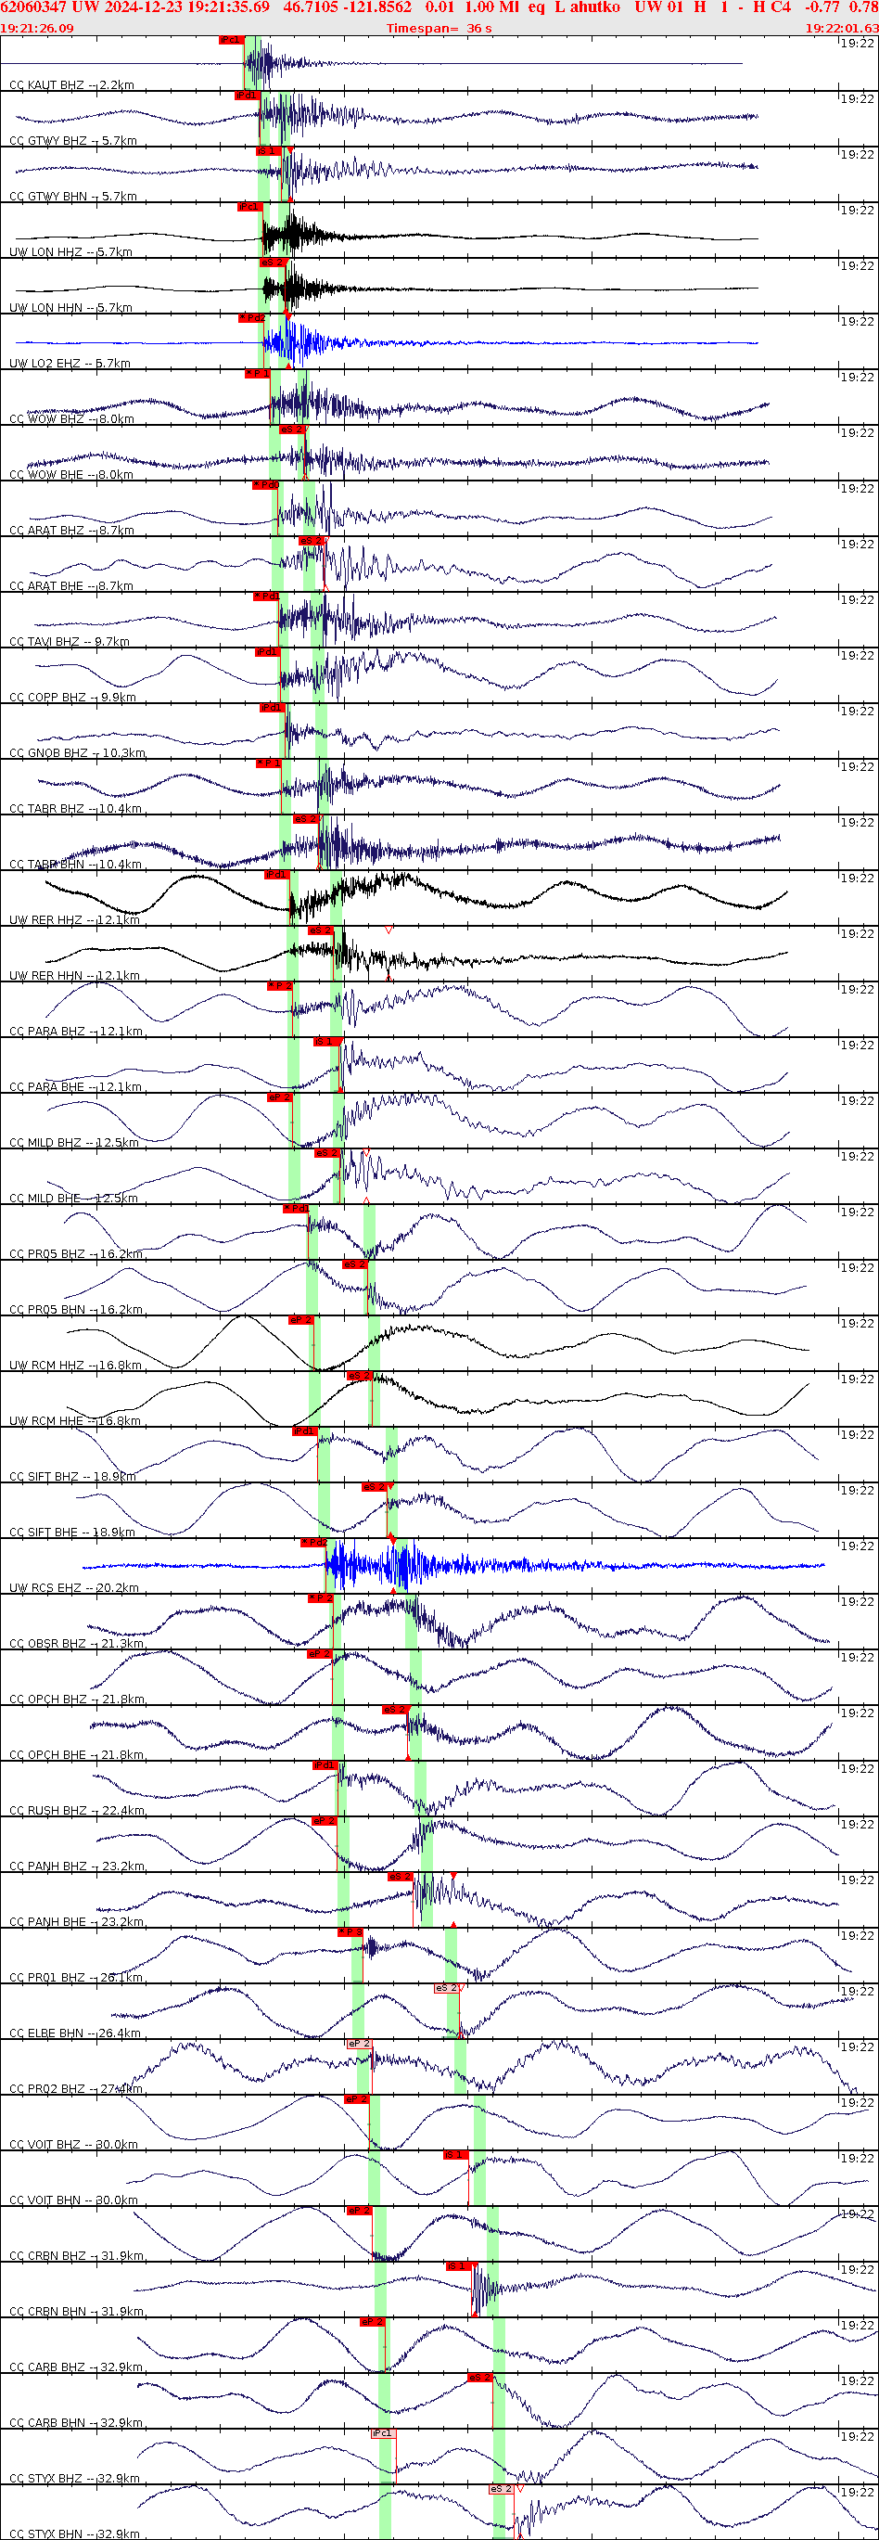Select the CC TAVI BHZ -- 9.7km label

point(69,642)
